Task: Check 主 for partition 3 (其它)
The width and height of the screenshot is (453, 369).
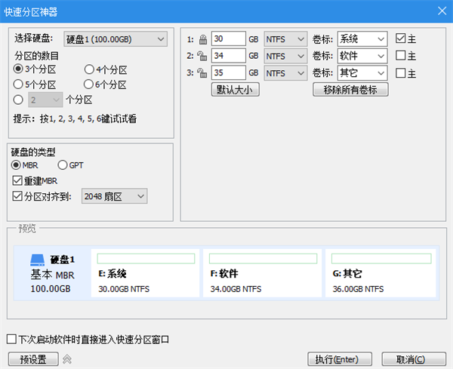Action: 400,73
